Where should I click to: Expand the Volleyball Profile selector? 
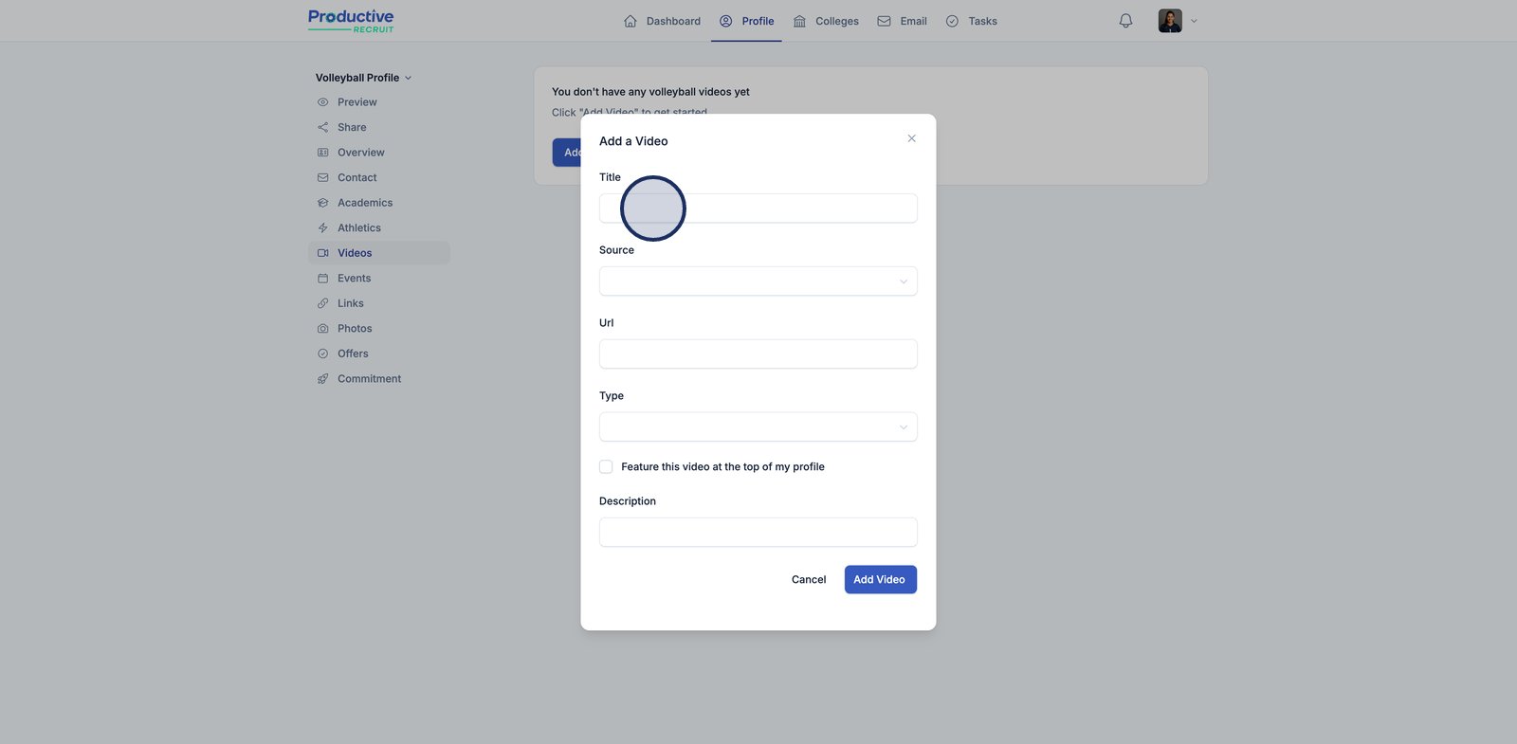coord(363,78)
